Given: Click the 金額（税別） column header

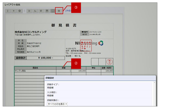Looking at the screenshot, I should [107, 68].
